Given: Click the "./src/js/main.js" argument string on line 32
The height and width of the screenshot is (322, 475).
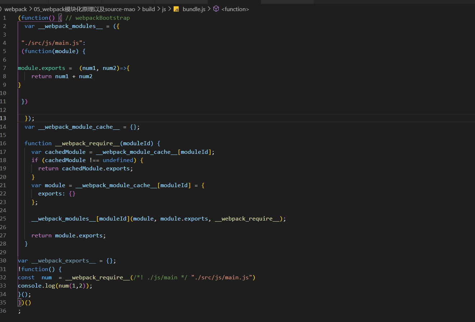Looking at the screenshot, I should coord(222,278).
